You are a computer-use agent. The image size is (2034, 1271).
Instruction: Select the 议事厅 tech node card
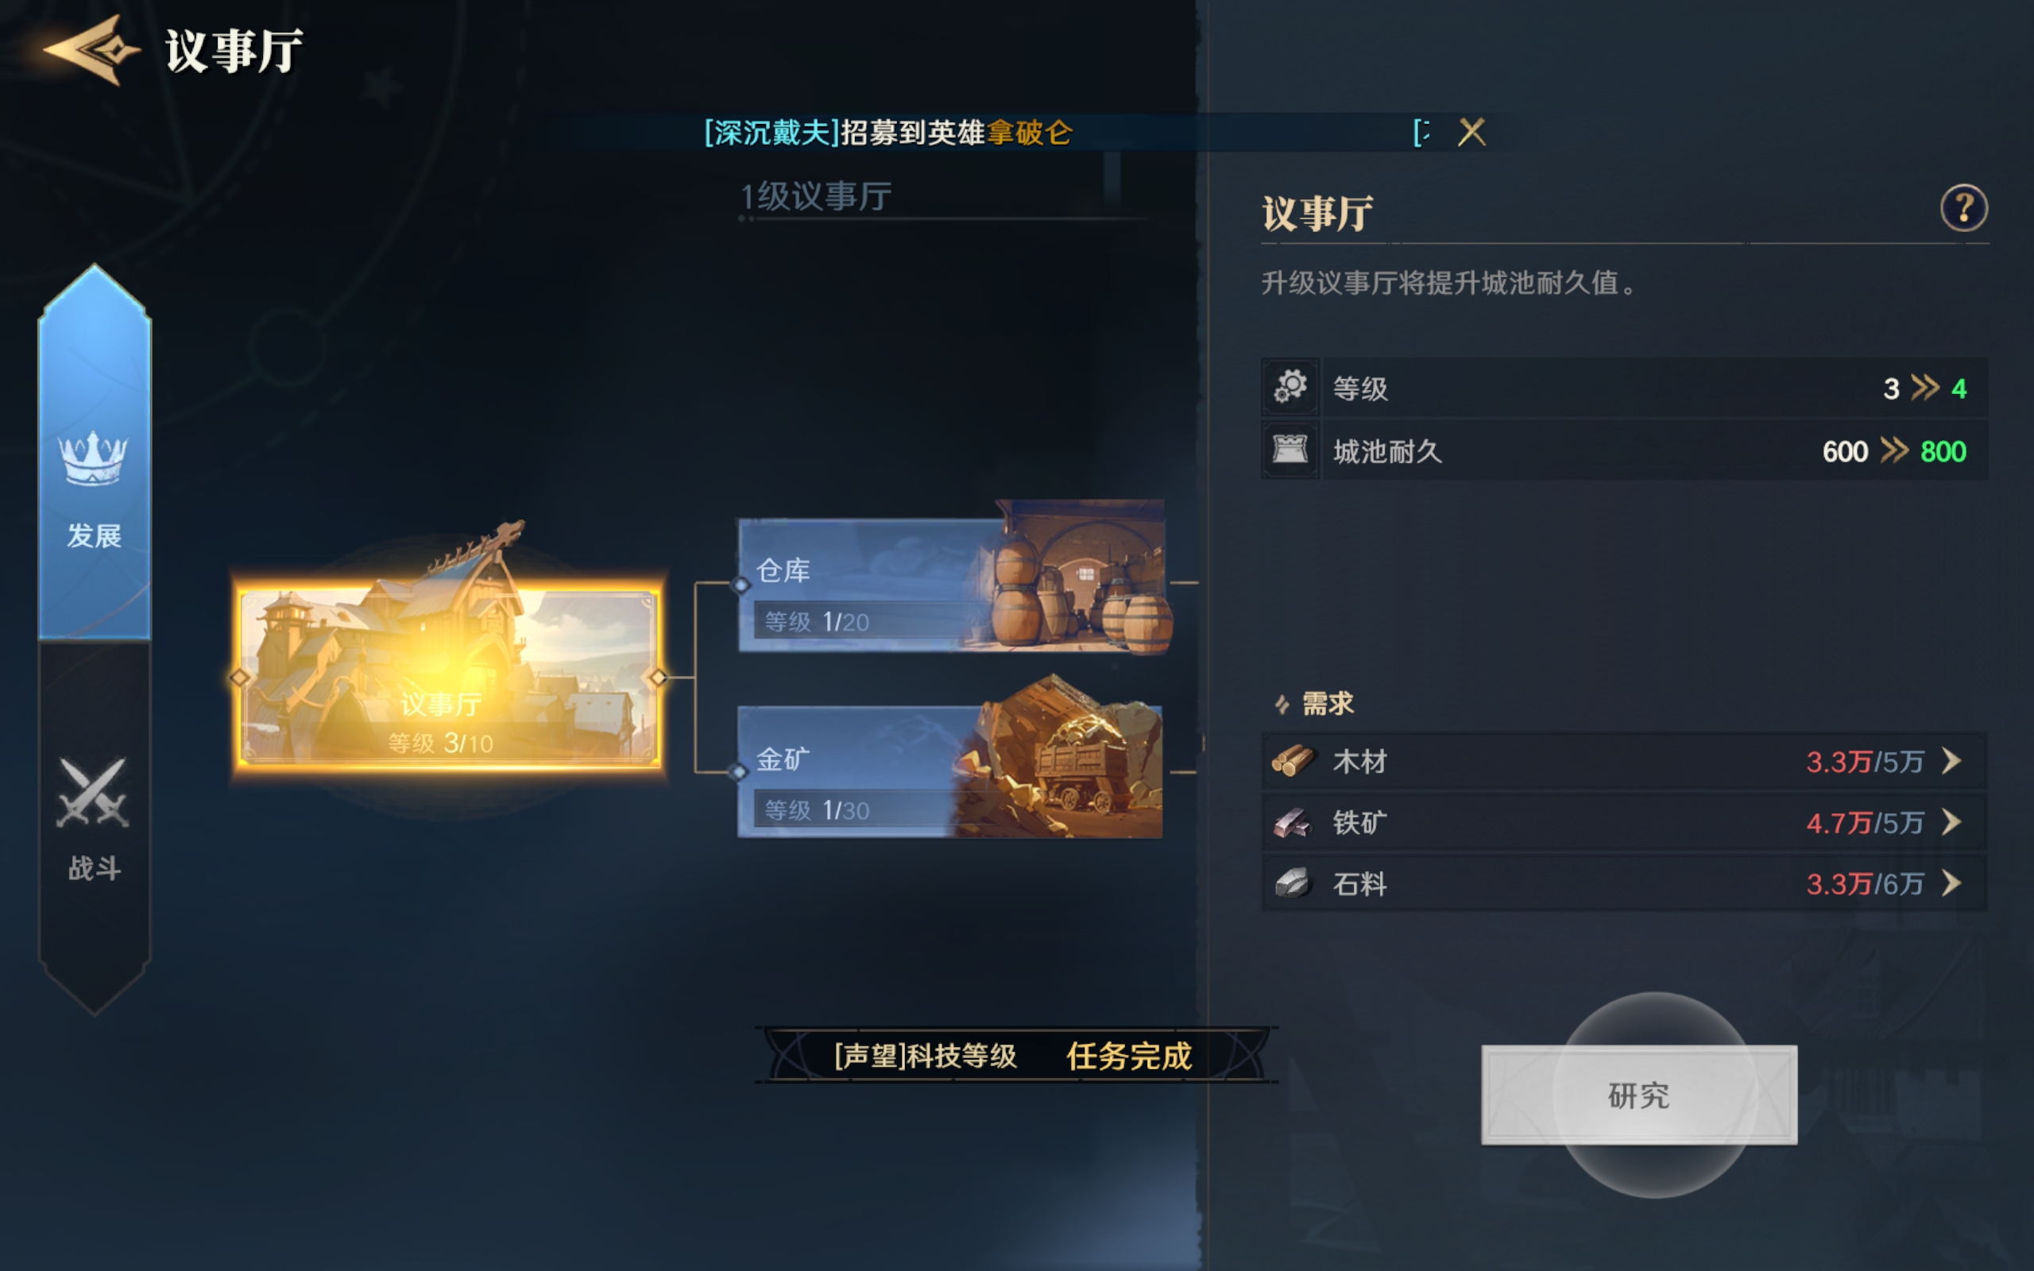449,678
